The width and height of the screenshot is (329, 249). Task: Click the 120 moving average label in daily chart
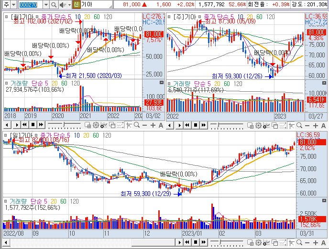click(107, 135)
